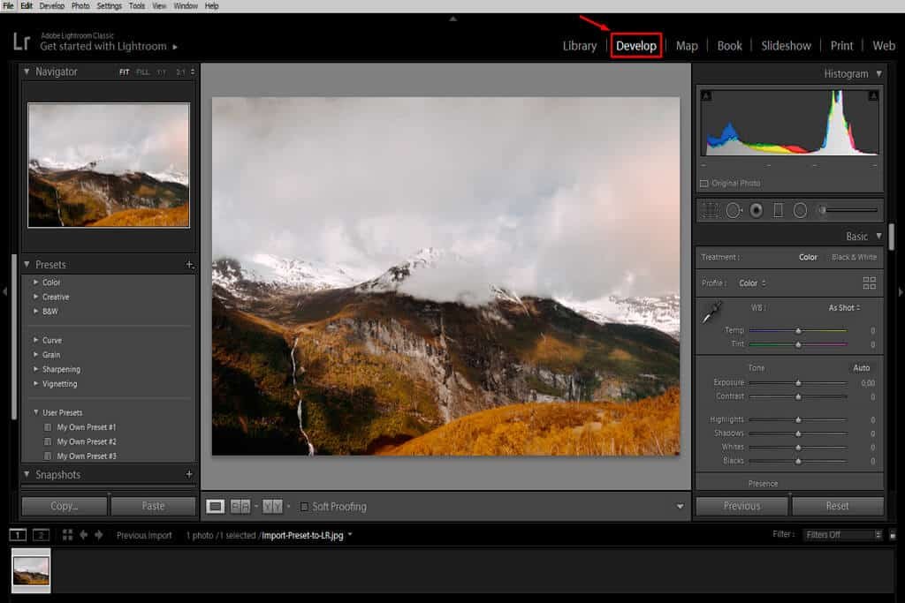Select the Red Eye Correction tool
The height and width of the screenshot is (603, 905).
click(757, 210)
